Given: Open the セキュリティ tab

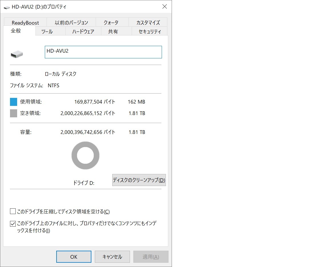Looking at the screenshot, I should (150, 31).
